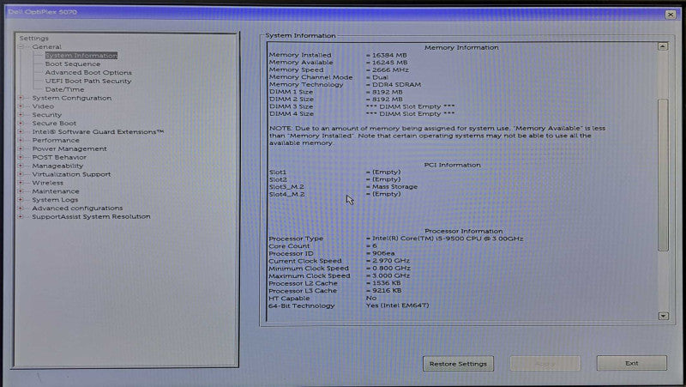Click the Restore Settings button

[x=458, y=364]
